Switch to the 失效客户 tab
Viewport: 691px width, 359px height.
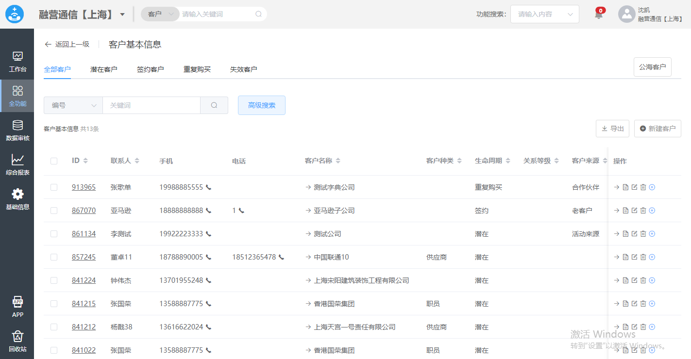click(243, 69)
